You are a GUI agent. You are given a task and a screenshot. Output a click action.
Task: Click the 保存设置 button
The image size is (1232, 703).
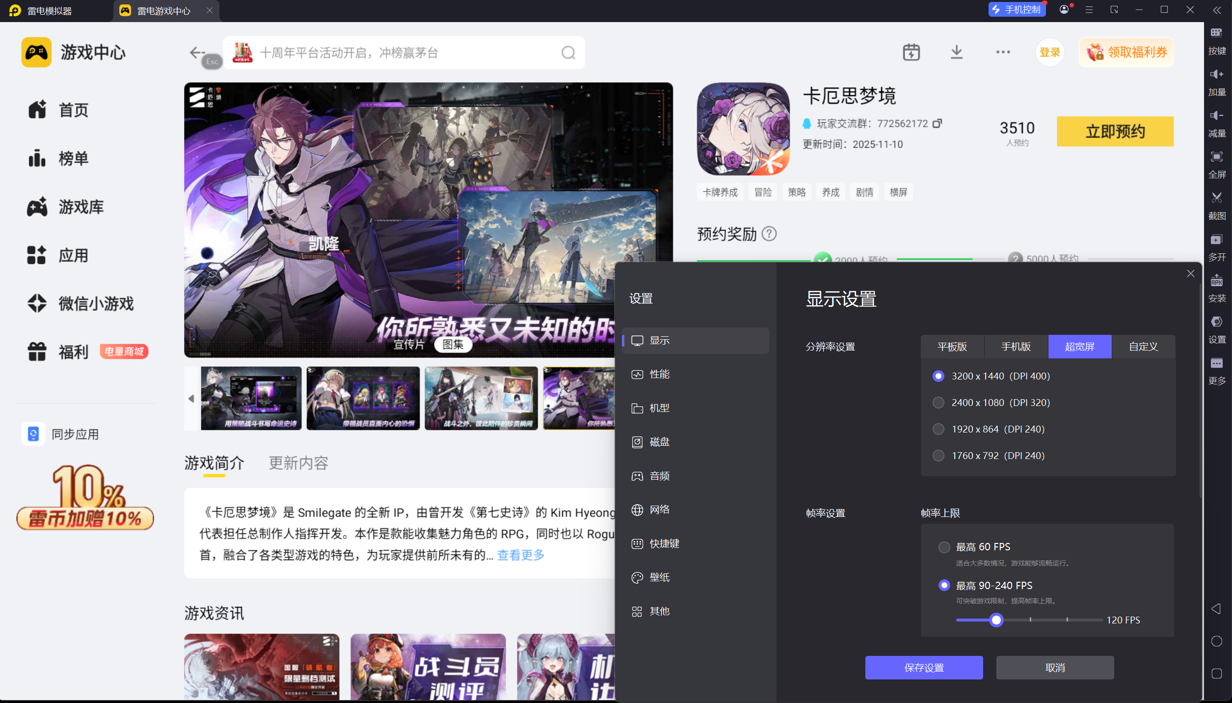(924, 668)
